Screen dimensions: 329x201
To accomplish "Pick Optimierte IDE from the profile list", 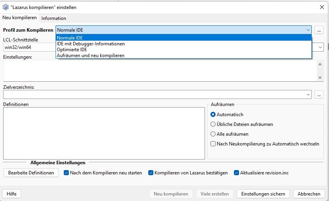I will click(183, 50).
